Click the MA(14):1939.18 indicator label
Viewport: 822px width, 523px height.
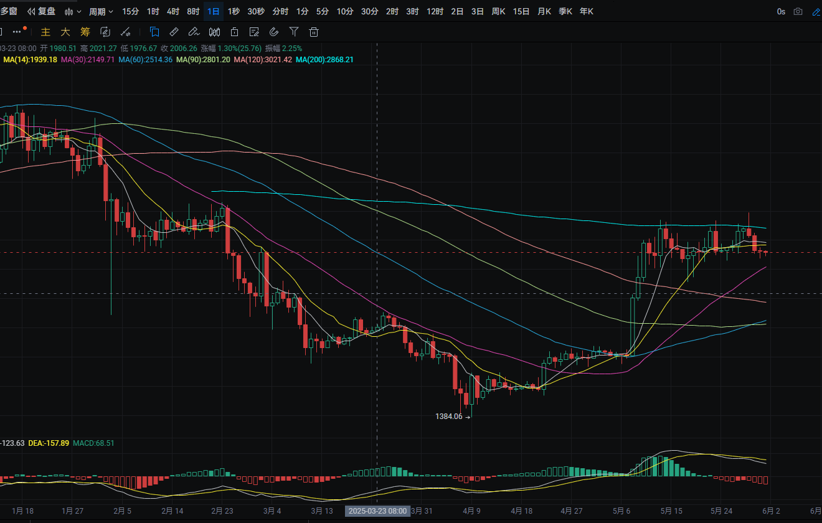coord(30,60)
